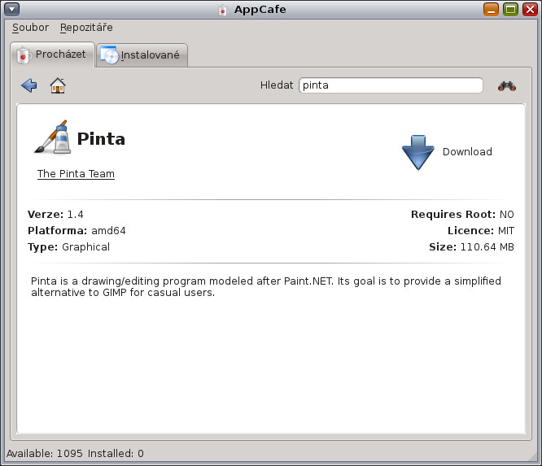Run the search with the binoculars icon
This screenshot has width=542, height=466.
[507, 85]
